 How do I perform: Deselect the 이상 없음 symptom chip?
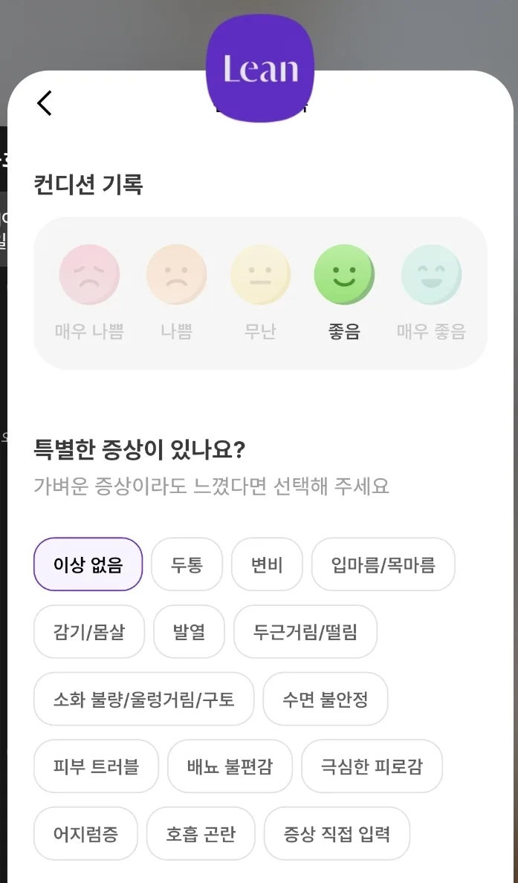coord(88,564)
